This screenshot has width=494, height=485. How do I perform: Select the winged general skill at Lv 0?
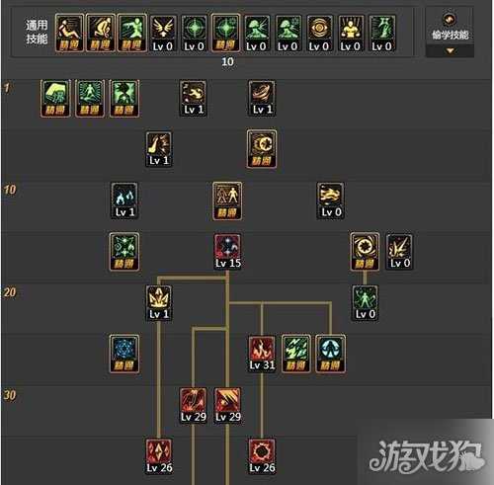(x=163, y=34)
